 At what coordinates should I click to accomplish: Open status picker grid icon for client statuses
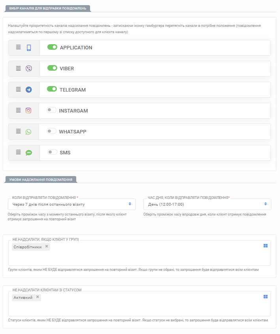coord(265,297)
